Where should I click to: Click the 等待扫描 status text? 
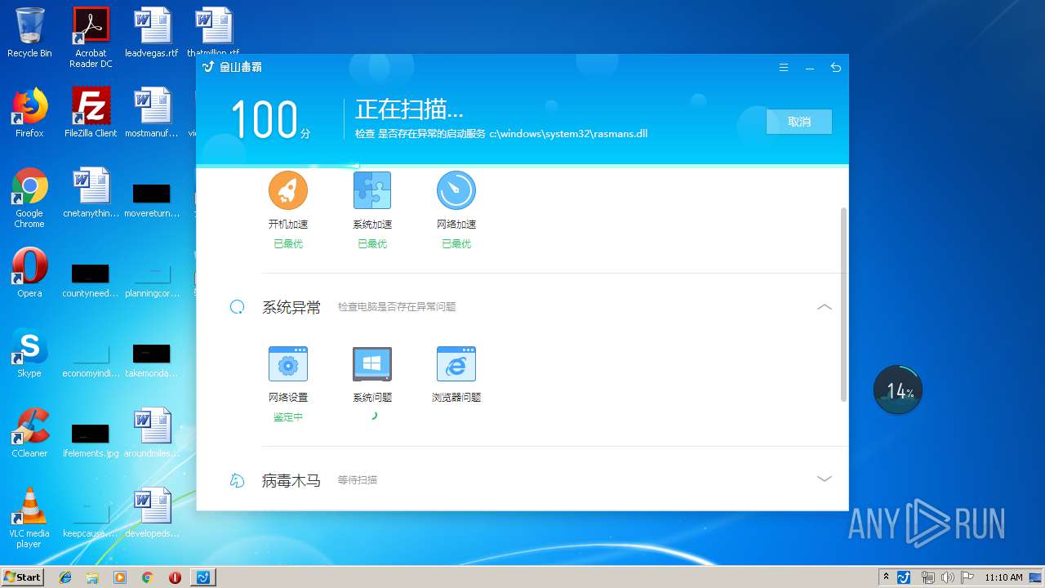point(358,480)
